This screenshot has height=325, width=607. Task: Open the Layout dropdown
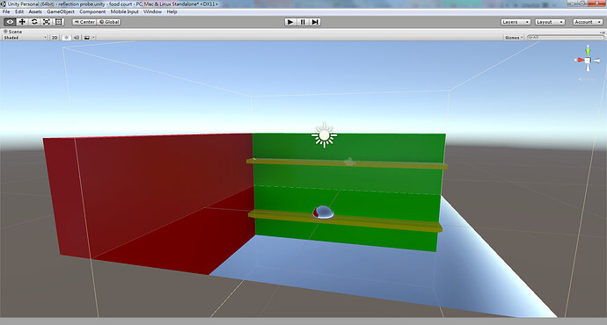pos(550,22)
